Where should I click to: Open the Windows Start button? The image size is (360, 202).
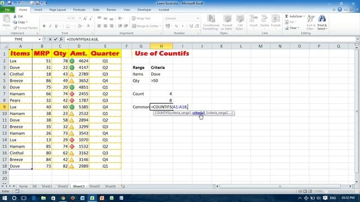tap(4, 198)
